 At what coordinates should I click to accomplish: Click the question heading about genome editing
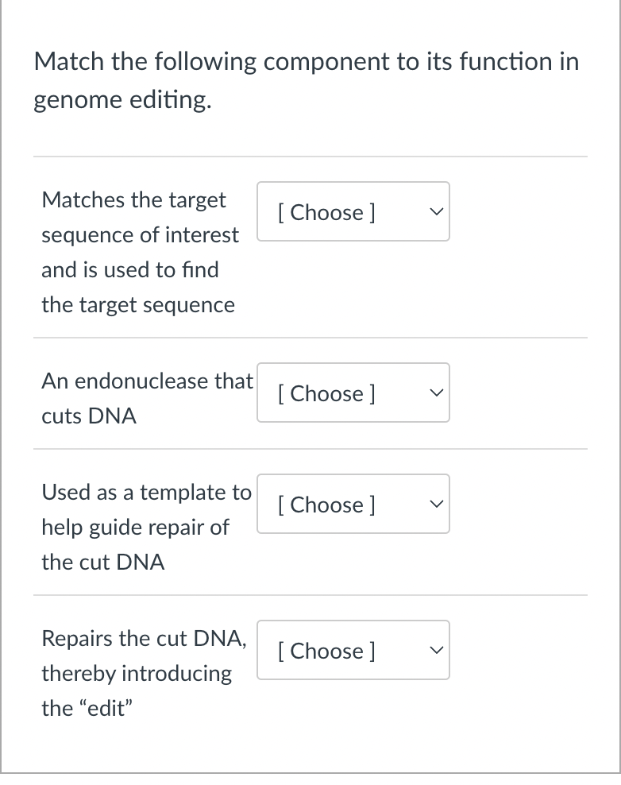(x=305, y=79)
